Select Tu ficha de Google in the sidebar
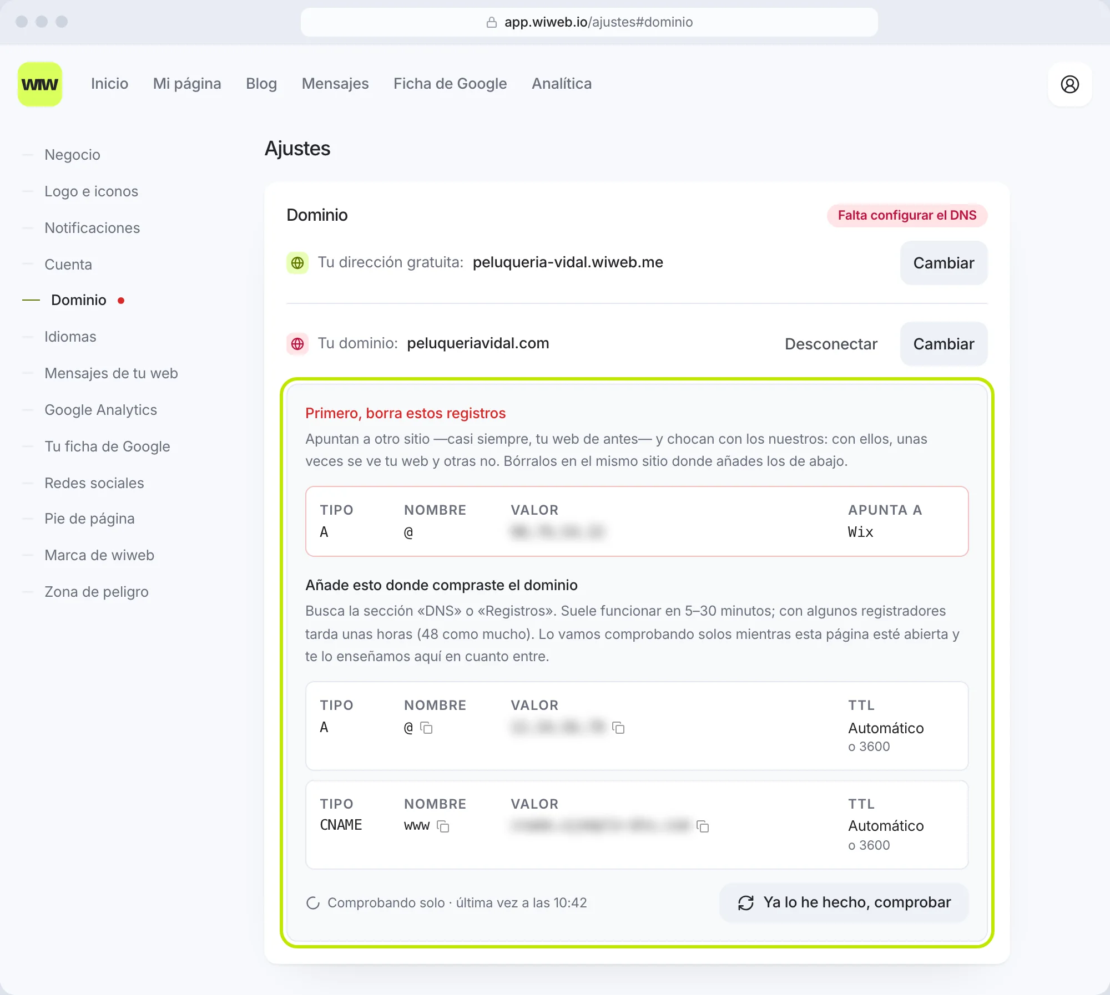1110x995 pixels. 107,446
